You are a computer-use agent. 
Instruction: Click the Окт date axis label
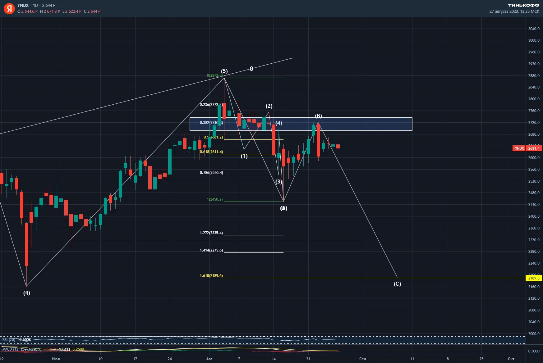click(511, 359)
